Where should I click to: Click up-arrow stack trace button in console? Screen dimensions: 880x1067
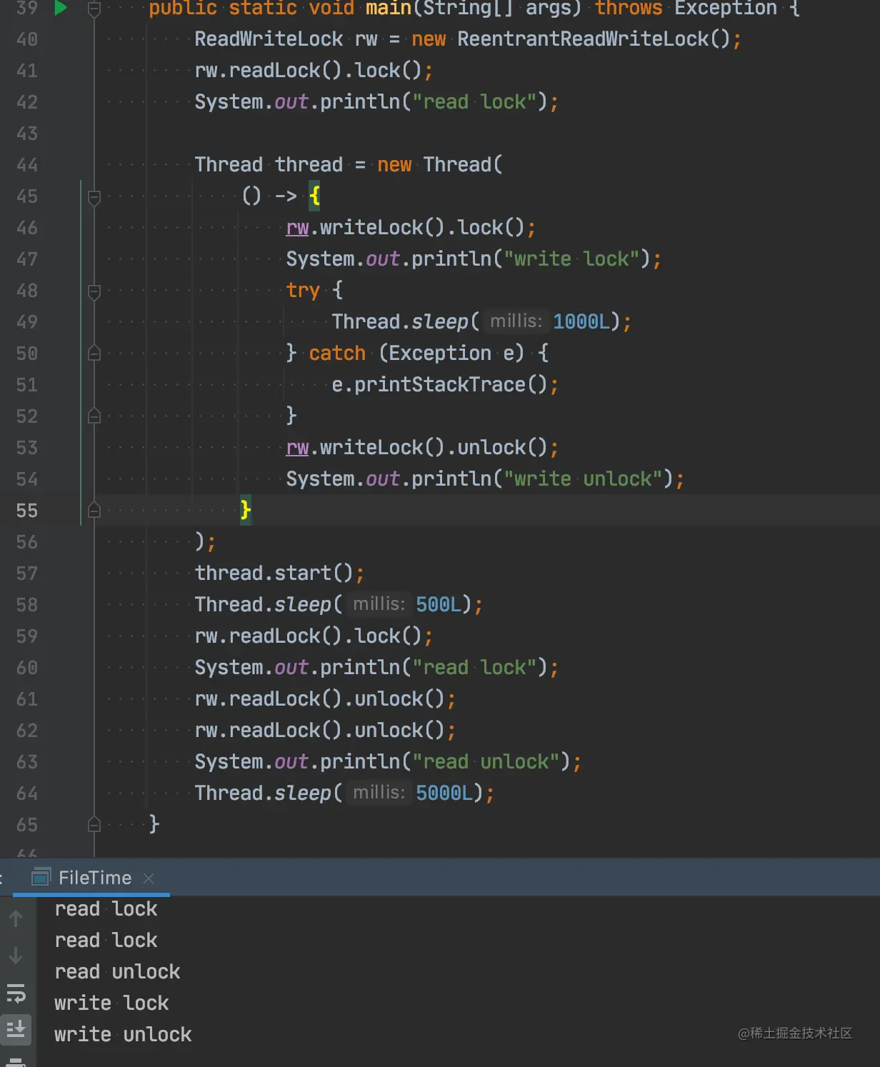(x=16, y=918)
